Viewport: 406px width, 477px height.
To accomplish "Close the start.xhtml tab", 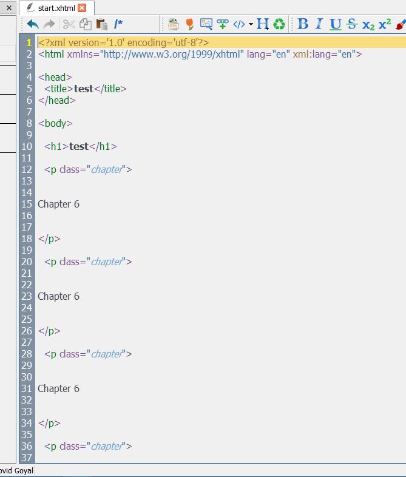I will [x=82, y=8].
